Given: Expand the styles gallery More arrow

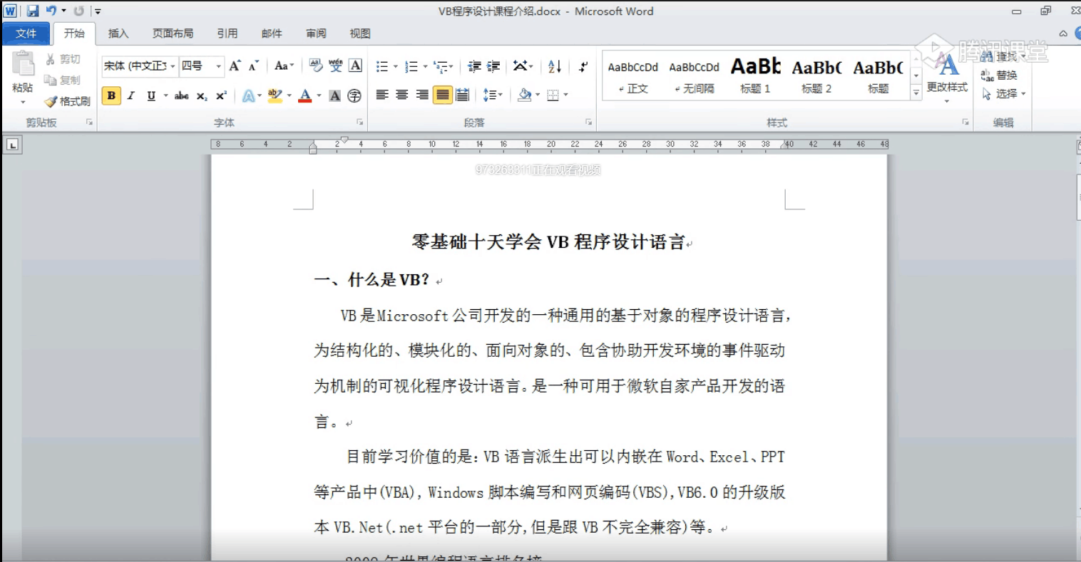Looking at the screenshot, I should pyautogui.click(x=916, y=93).
